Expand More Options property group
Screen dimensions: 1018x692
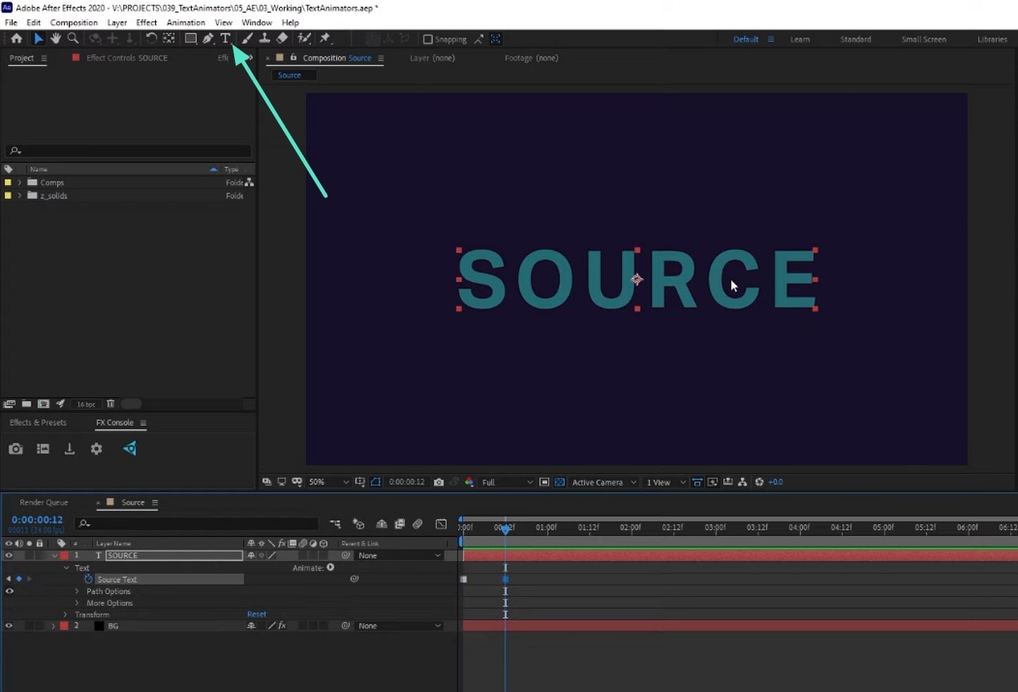point(77,603)
